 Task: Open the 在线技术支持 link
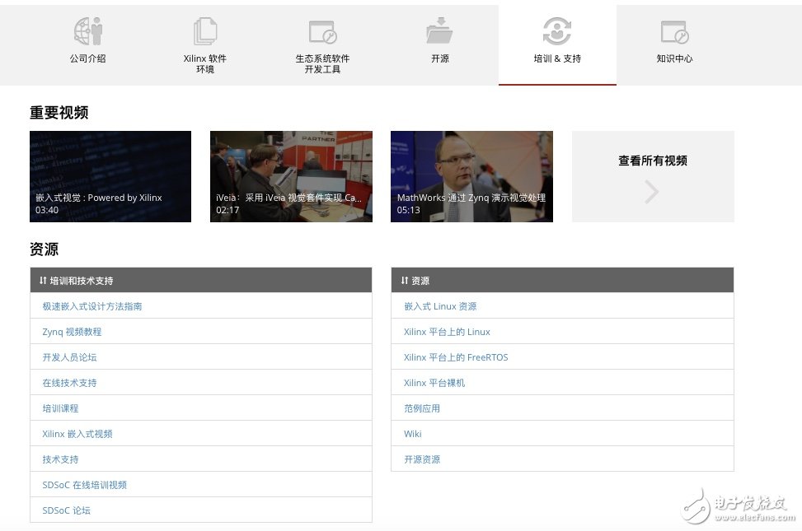(x=69, y=383)
